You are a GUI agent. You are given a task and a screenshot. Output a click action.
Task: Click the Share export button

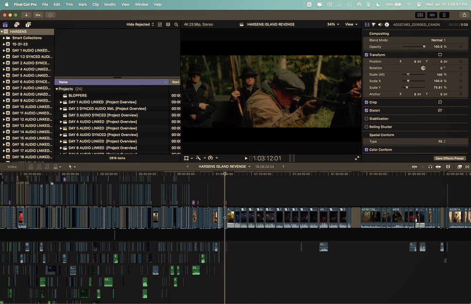tap(463, 15)
